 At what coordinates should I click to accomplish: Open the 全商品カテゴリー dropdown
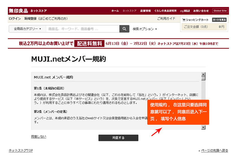click(x=27, y=29)
